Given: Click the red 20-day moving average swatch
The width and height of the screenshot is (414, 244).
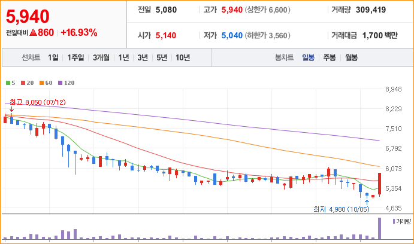Looking at the screenshot, I should (x=23, y=83).
